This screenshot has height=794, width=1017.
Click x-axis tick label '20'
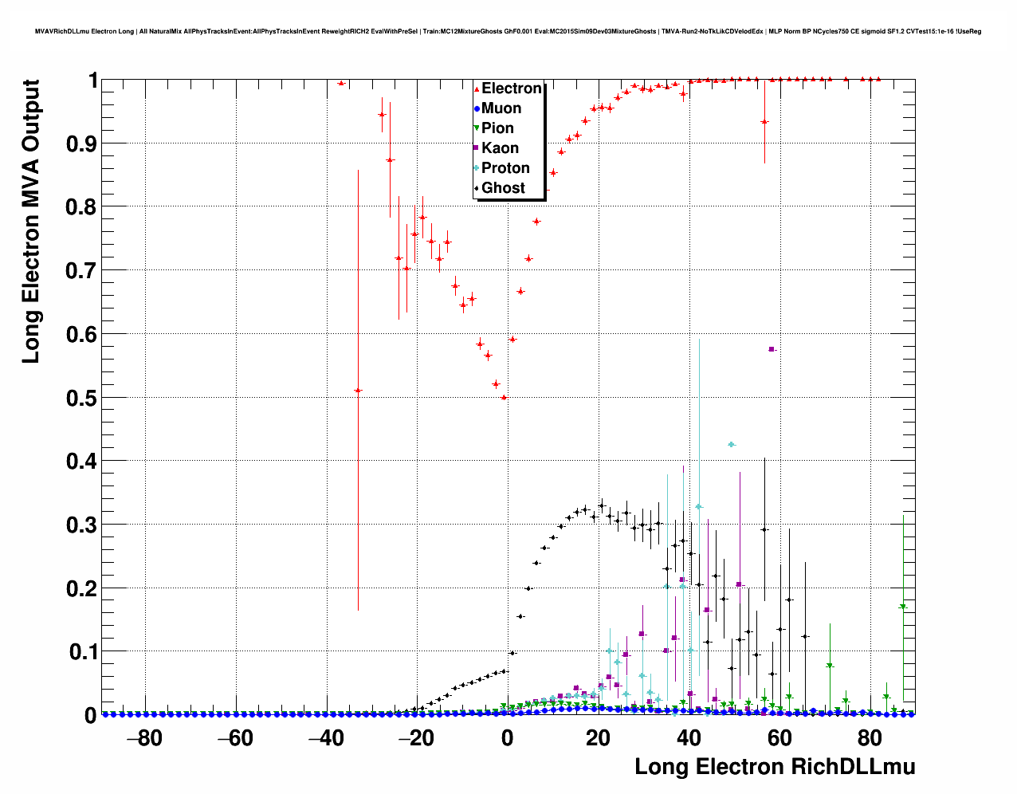[x=599, y=738]
